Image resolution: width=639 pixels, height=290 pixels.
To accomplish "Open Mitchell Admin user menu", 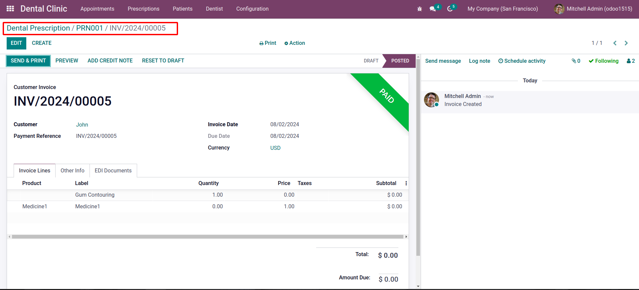I will tap(593, 9).
